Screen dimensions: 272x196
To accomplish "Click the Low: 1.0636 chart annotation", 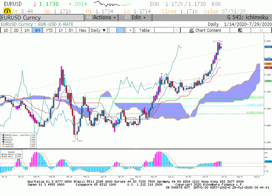I will (77, 141).
